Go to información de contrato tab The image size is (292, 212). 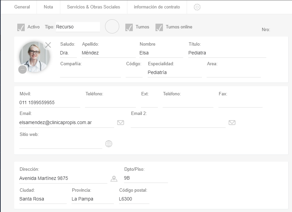tap(157, 7)
